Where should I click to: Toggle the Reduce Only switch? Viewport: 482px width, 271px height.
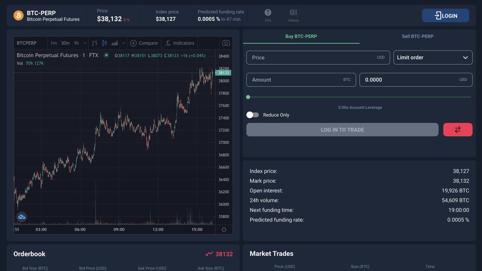[253, 115]
